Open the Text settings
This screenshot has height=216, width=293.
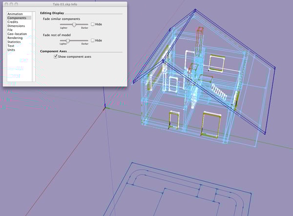11,46
